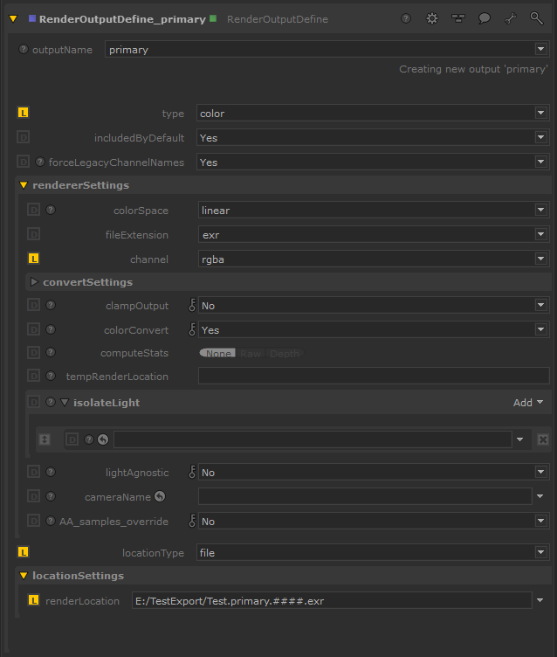
Task: Toggle the local state marker for channel
Action: (x=34, y=259)
